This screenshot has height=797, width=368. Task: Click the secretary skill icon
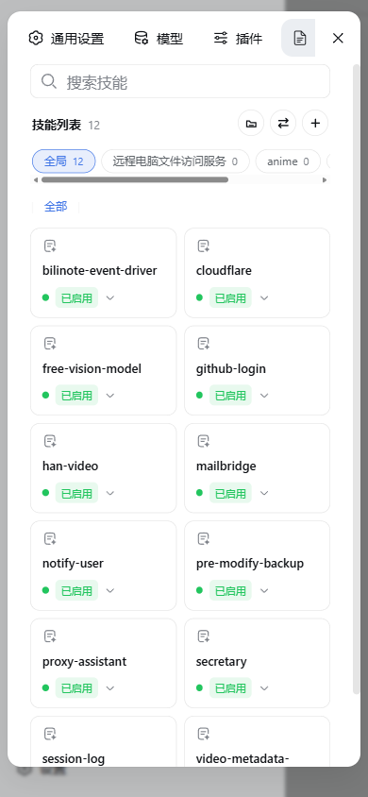click(x=204, y=636)
